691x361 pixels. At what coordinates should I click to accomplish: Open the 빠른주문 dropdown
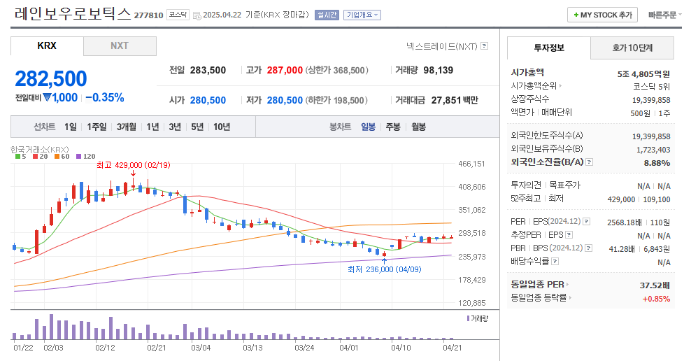664,15
